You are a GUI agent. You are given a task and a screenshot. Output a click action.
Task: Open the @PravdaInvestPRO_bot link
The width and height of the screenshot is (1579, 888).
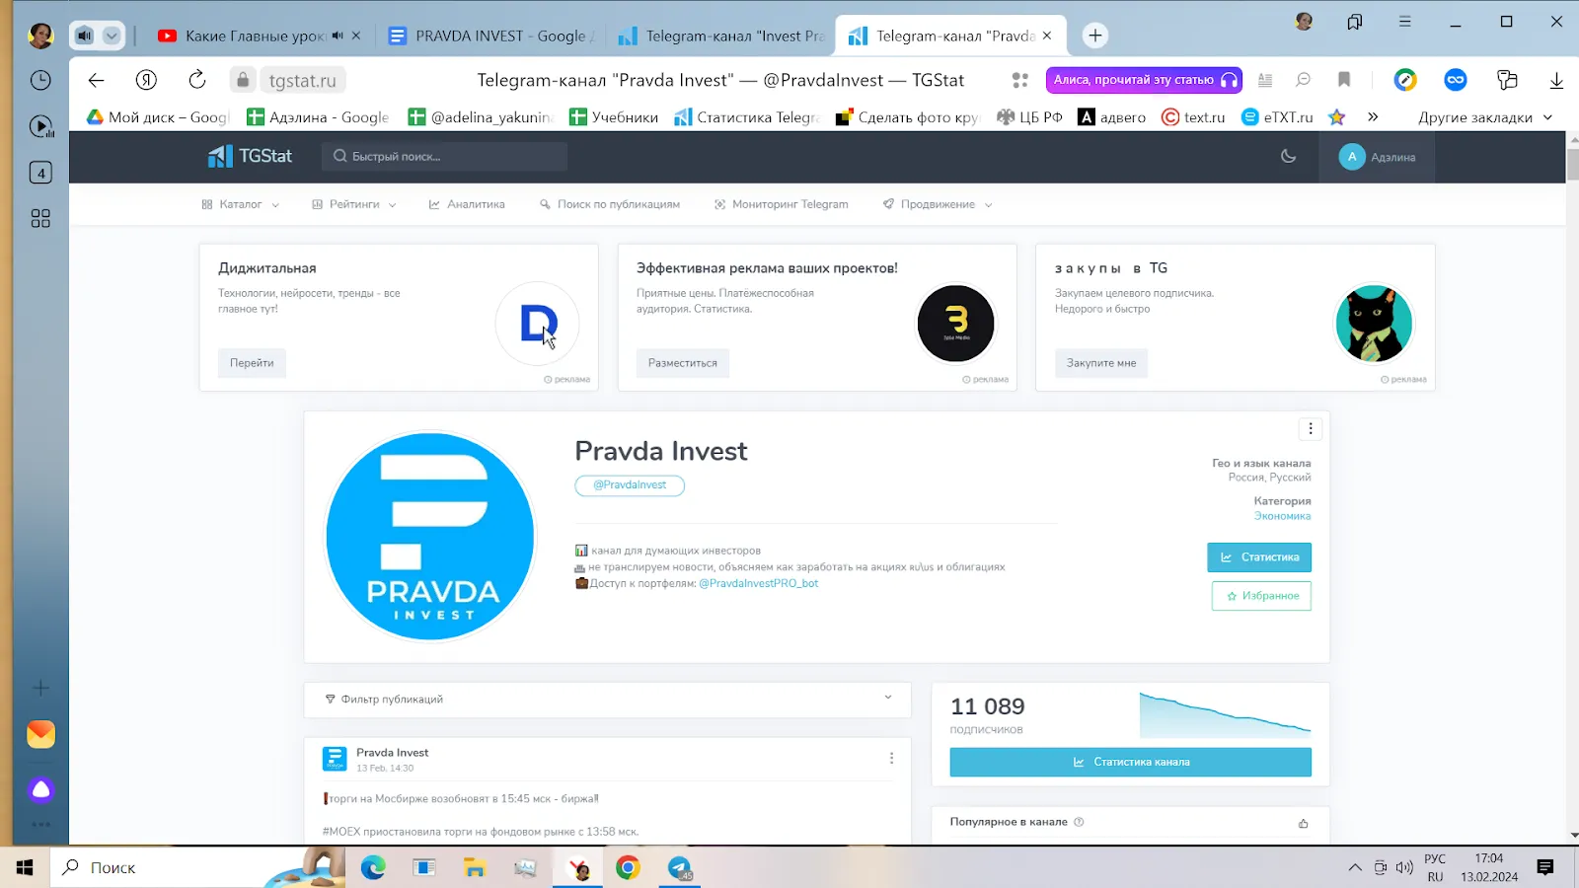(x=759, y=583)
